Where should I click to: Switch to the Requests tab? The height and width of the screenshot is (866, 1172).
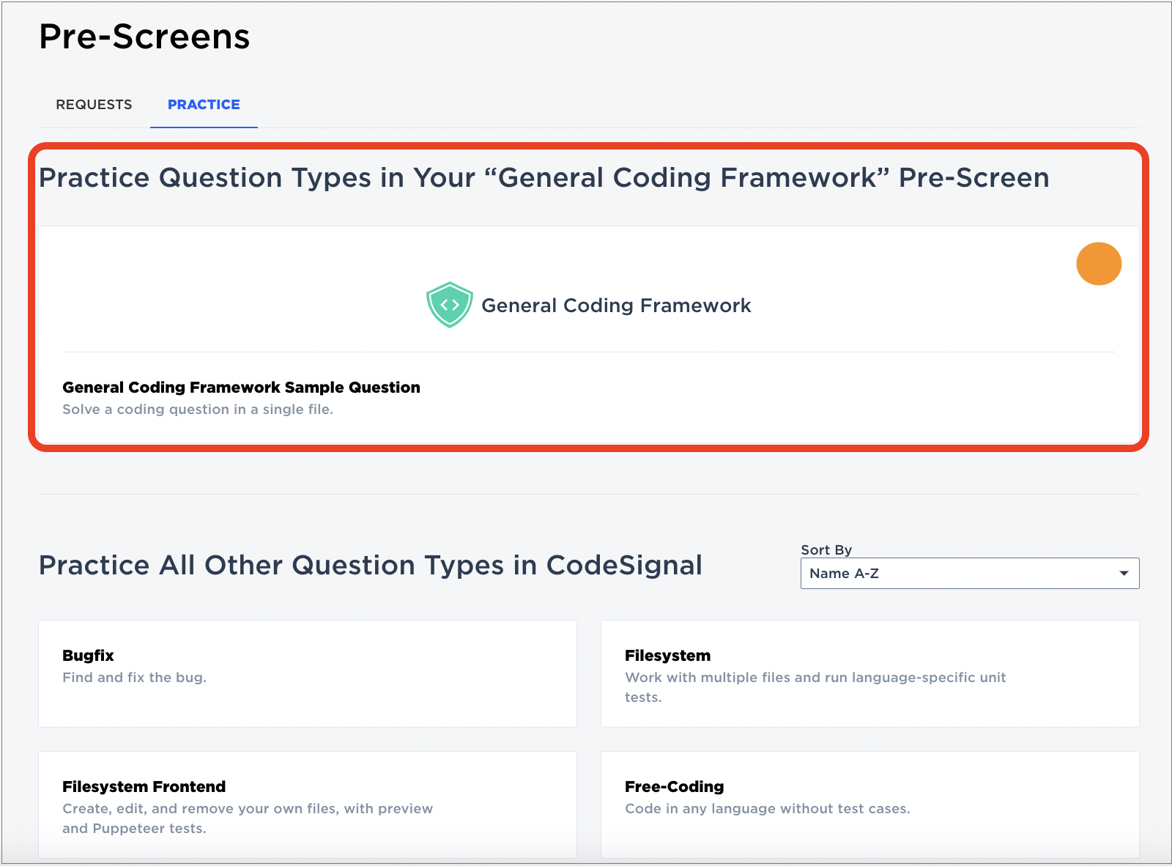[x=94, y=105]
